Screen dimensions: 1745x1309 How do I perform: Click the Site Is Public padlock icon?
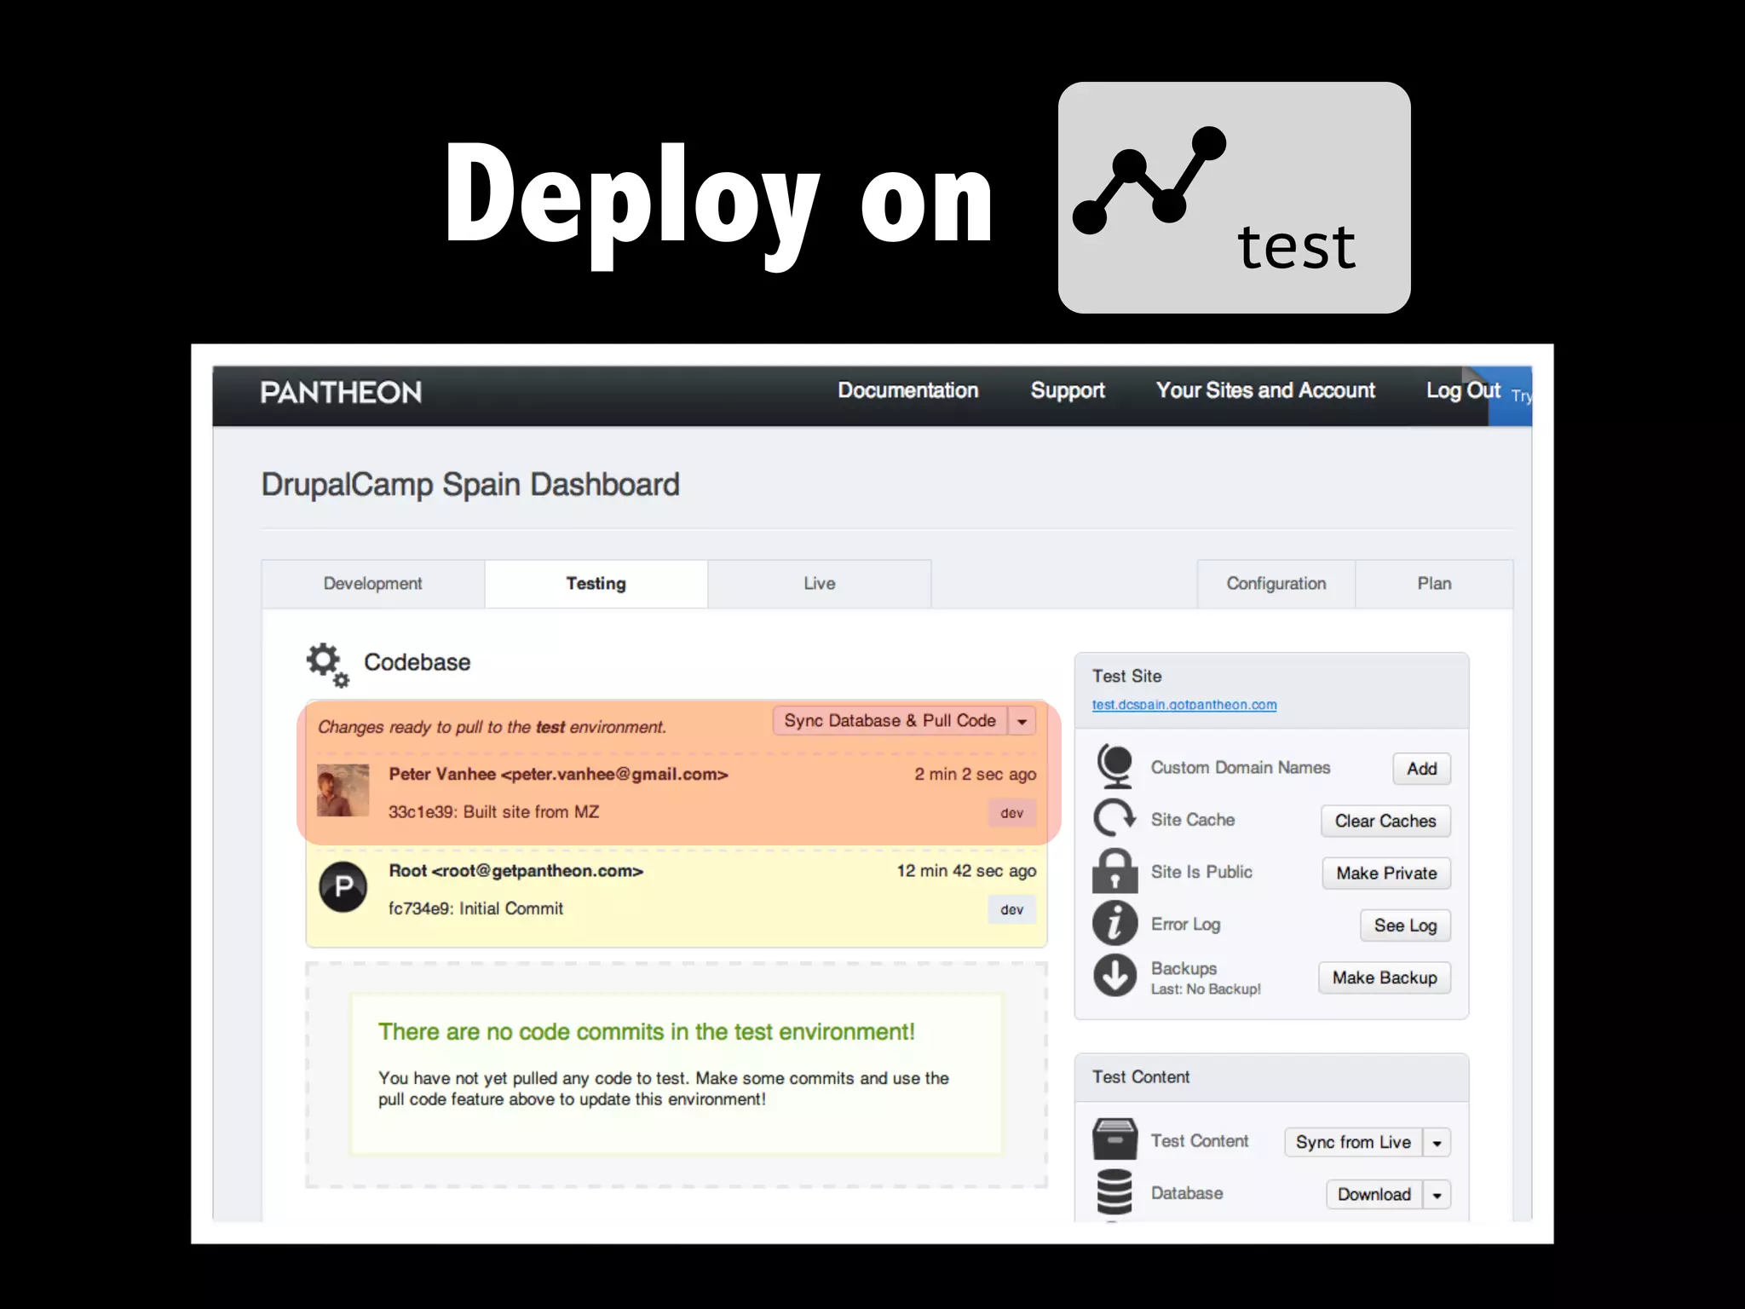(1114, 871)
